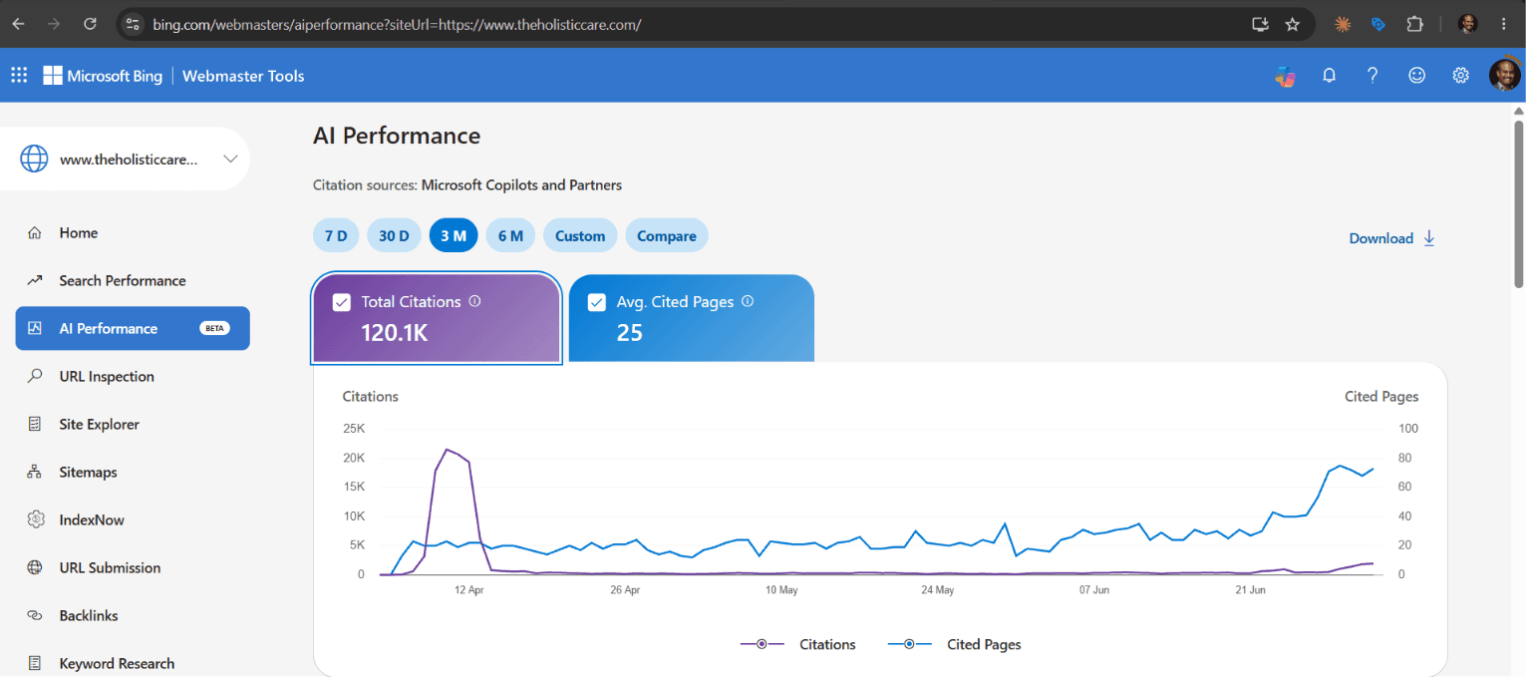Toggle Citations series in chart legend
1526x677 pixels.
[797, 645]
